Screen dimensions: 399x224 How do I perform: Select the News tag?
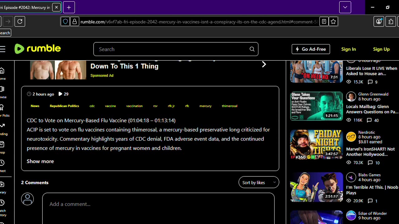[35, 106]
